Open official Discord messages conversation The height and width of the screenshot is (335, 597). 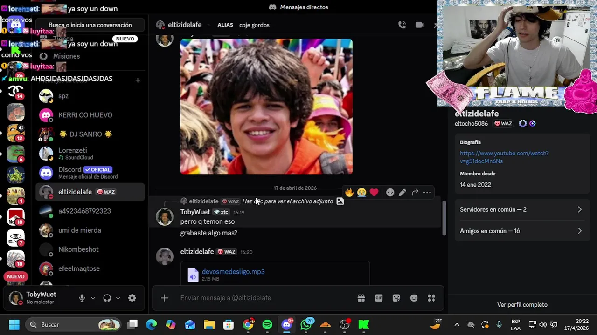point(90,173)
